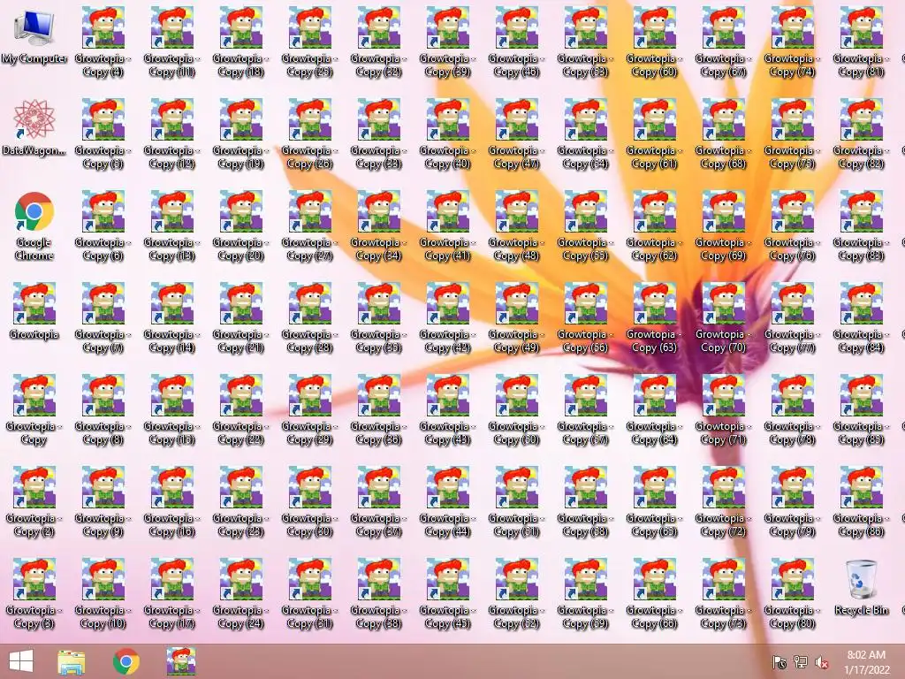
Task: Select Growtopia - Copy (34) shortcut
Action: [x=378, y=226]
